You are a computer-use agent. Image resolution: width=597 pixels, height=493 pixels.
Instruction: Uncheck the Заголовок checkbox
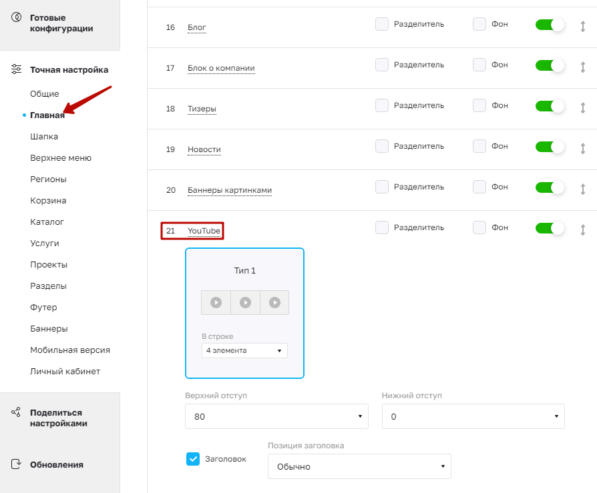(x=193, y=459)
